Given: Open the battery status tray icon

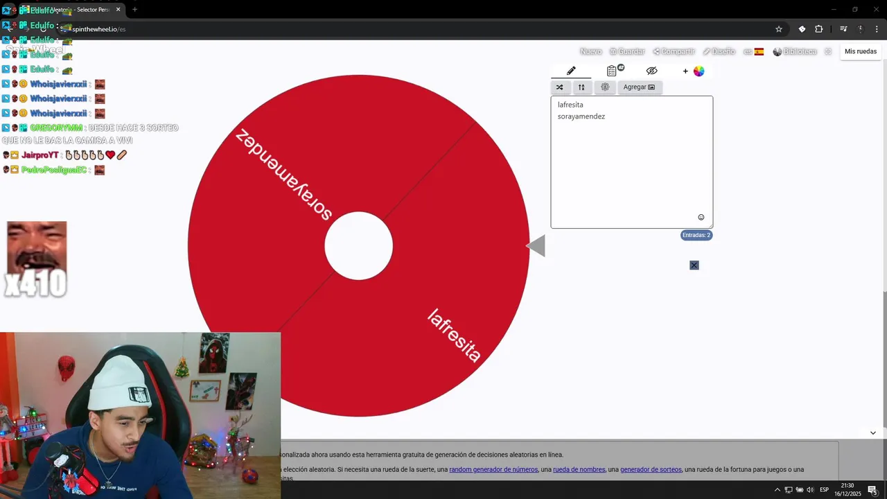Looking at the screenshot, I should (799, 490).
